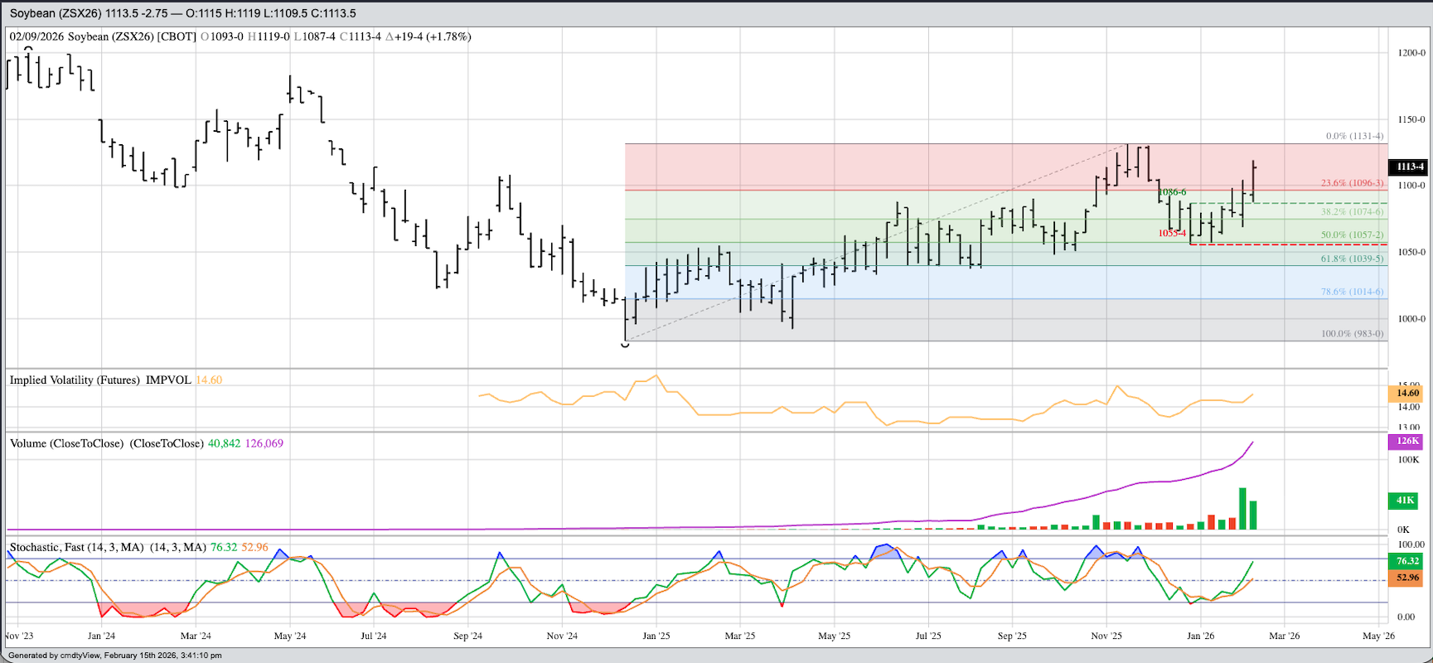Click the orange 52.96 stochastic MA tag
The image size is (1433, 663).
pyautogui.click(x=1407, y=578)
